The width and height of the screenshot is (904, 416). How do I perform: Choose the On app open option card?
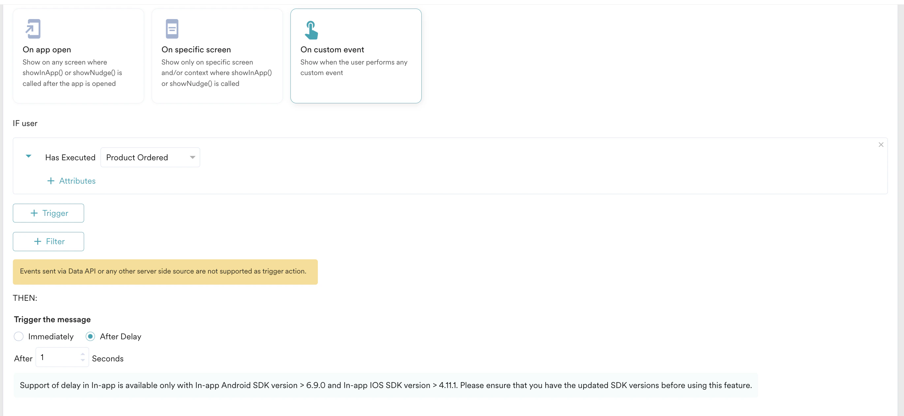coord(78,56)
